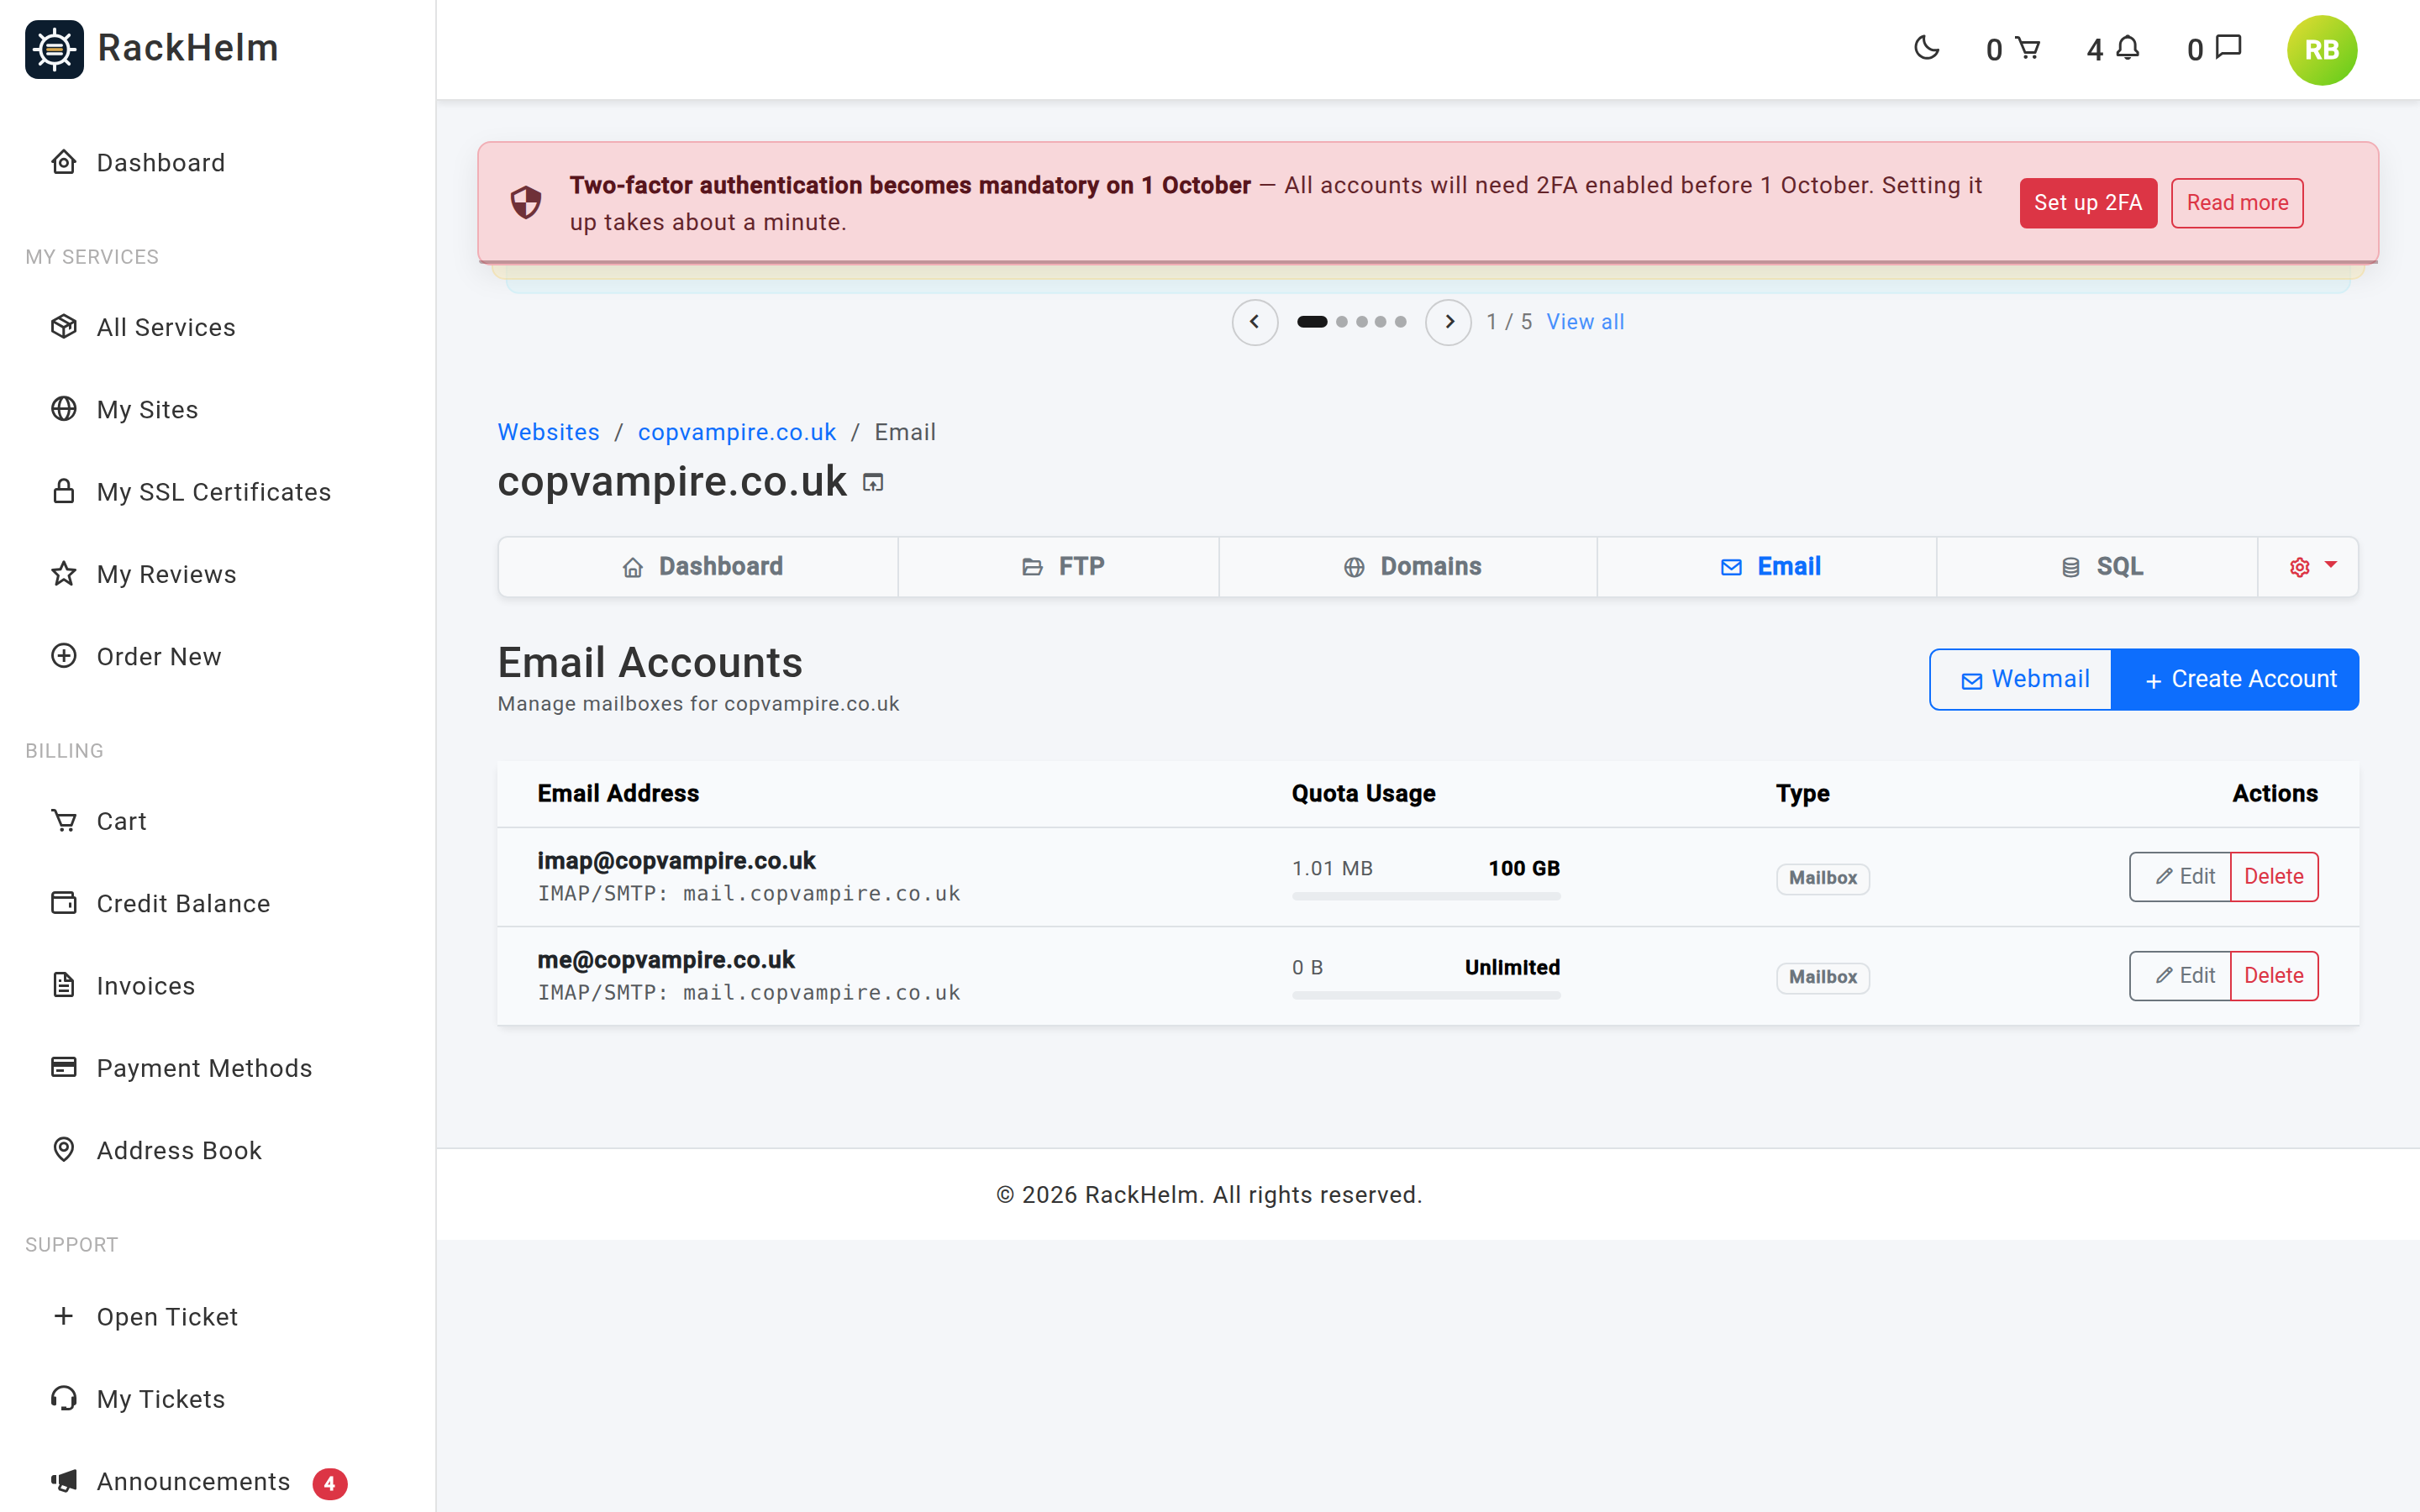The width and height of the screenshot is (2420, 1512).
Task: Expand the settings gear dropdown
Action: pyautogui.click(x=2309, y=567)
